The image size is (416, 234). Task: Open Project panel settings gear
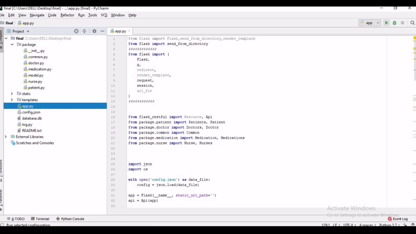94,31
